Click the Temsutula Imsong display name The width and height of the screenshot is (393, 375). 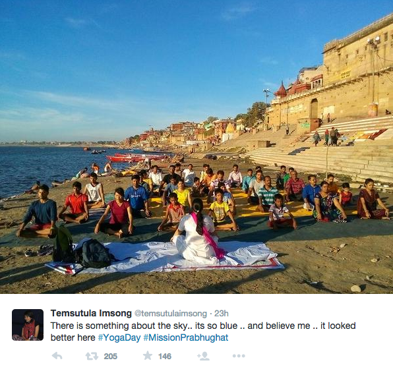tap(91, 313)
